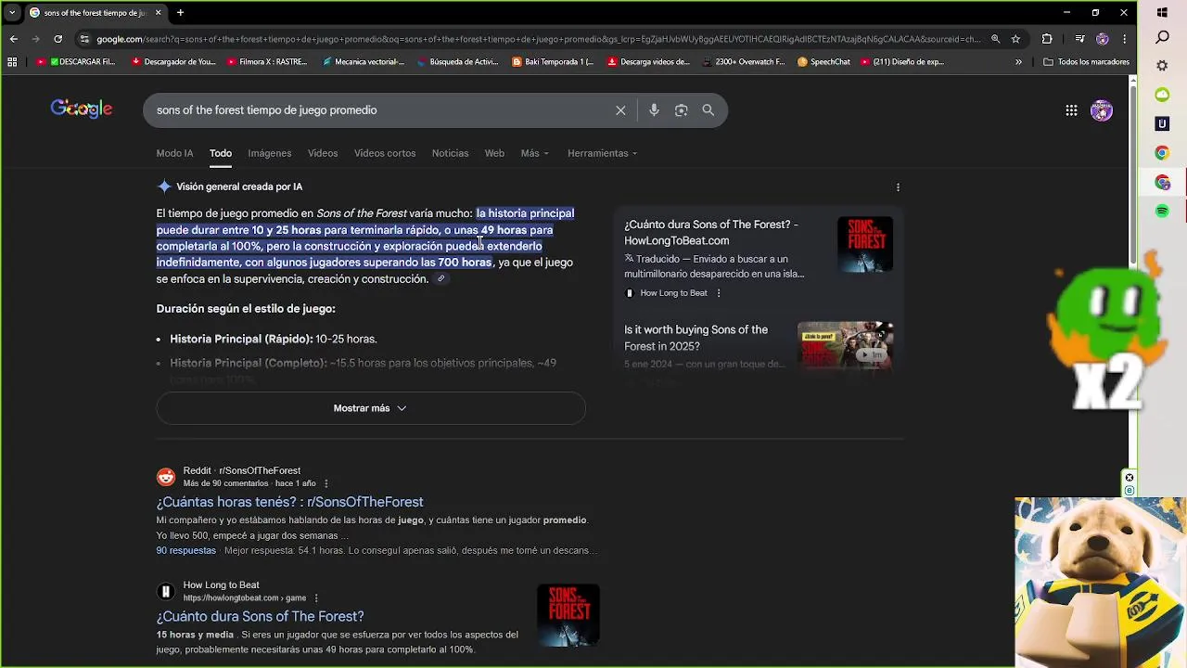Open Reddit result '¿Cuántas horas tenés?'
This screenshot has width=1187, height=668.
point(289,502)
